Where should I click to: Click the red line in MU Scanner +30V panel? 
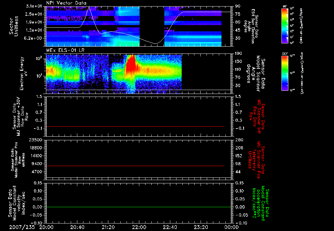point(135,126)
